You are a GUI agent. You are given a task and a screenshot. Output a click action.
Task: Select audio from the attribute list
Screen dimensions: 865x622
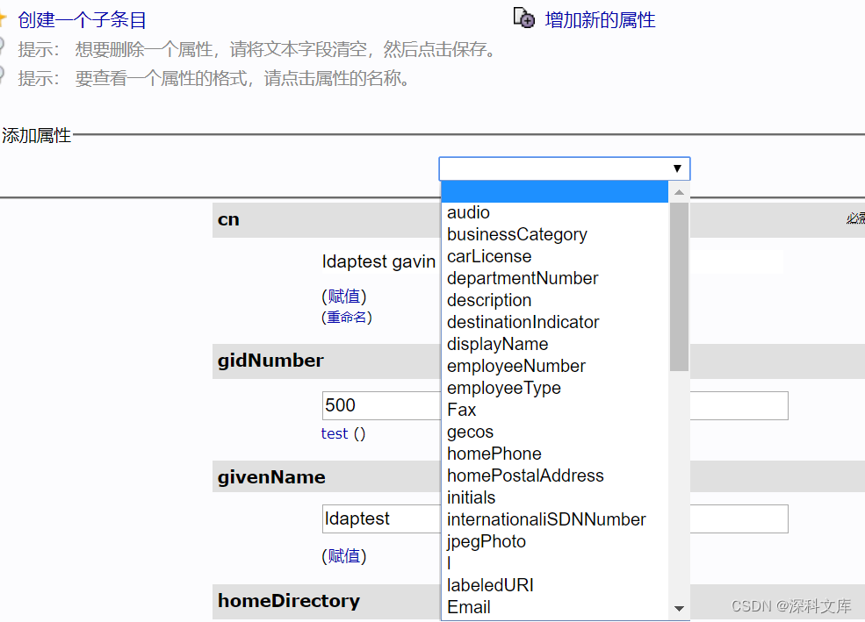[x=468, y=212]
